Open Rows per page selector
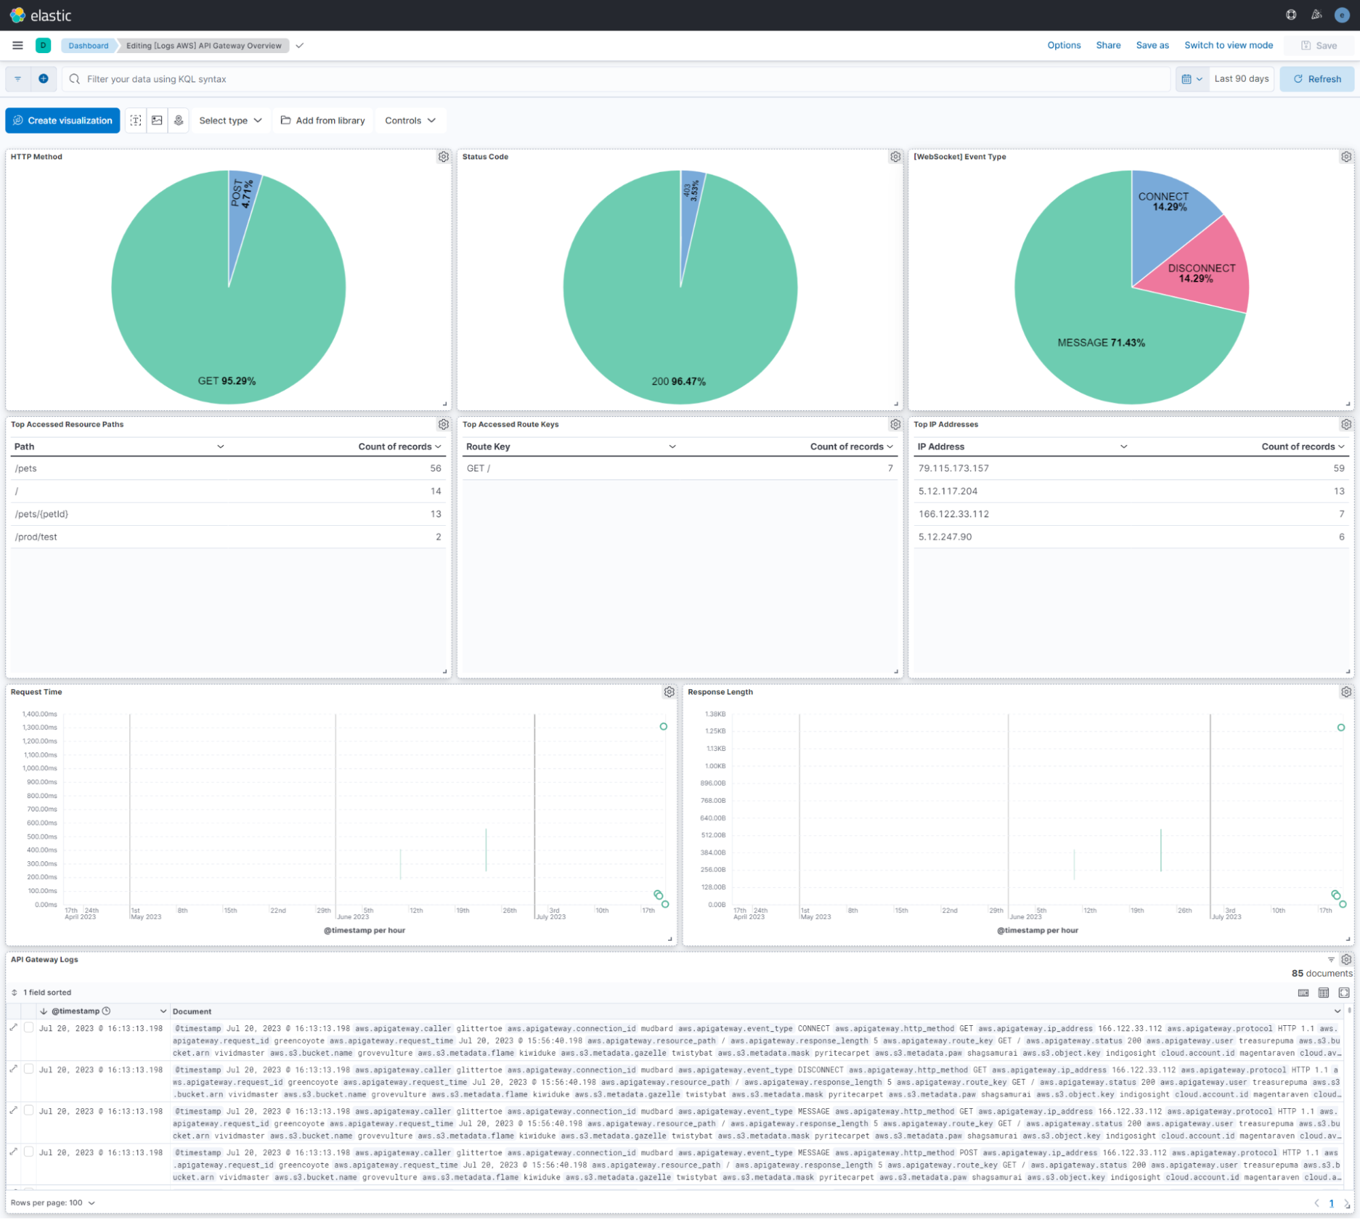 tap(52, 1203)
